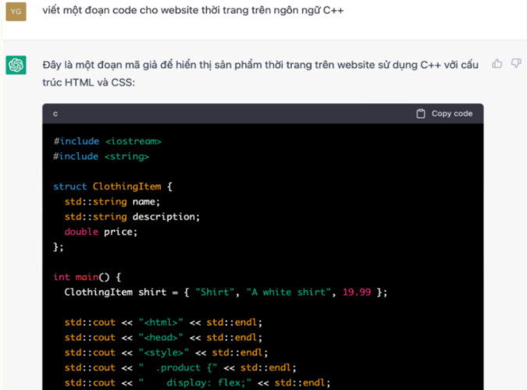Click the clipboard icon in code header
The width and height of the screenshot is (527, 390).
(x=421, y=113)
